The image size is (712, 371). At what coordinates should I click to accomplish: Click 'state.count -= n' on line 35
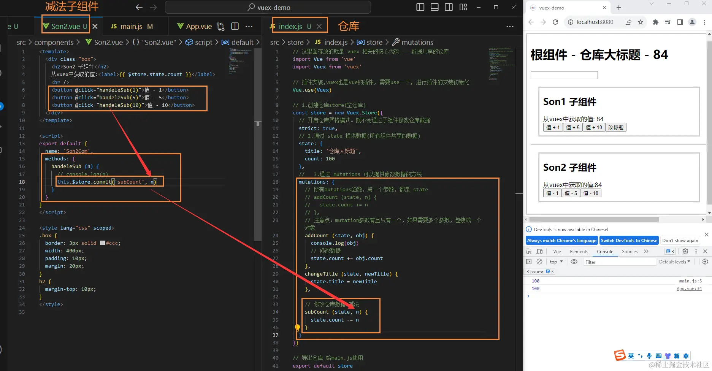pyautogui.click(x=335, y=320)
